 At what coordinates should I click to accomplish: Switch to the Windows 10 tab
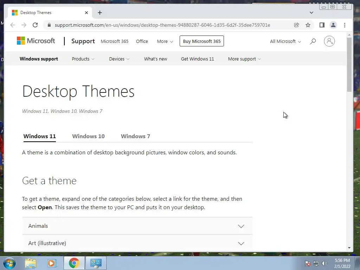point(88,136)
